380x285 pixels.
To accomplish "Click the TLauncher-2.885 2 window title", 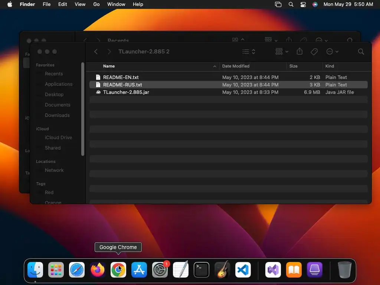I will tap(144, 52).
